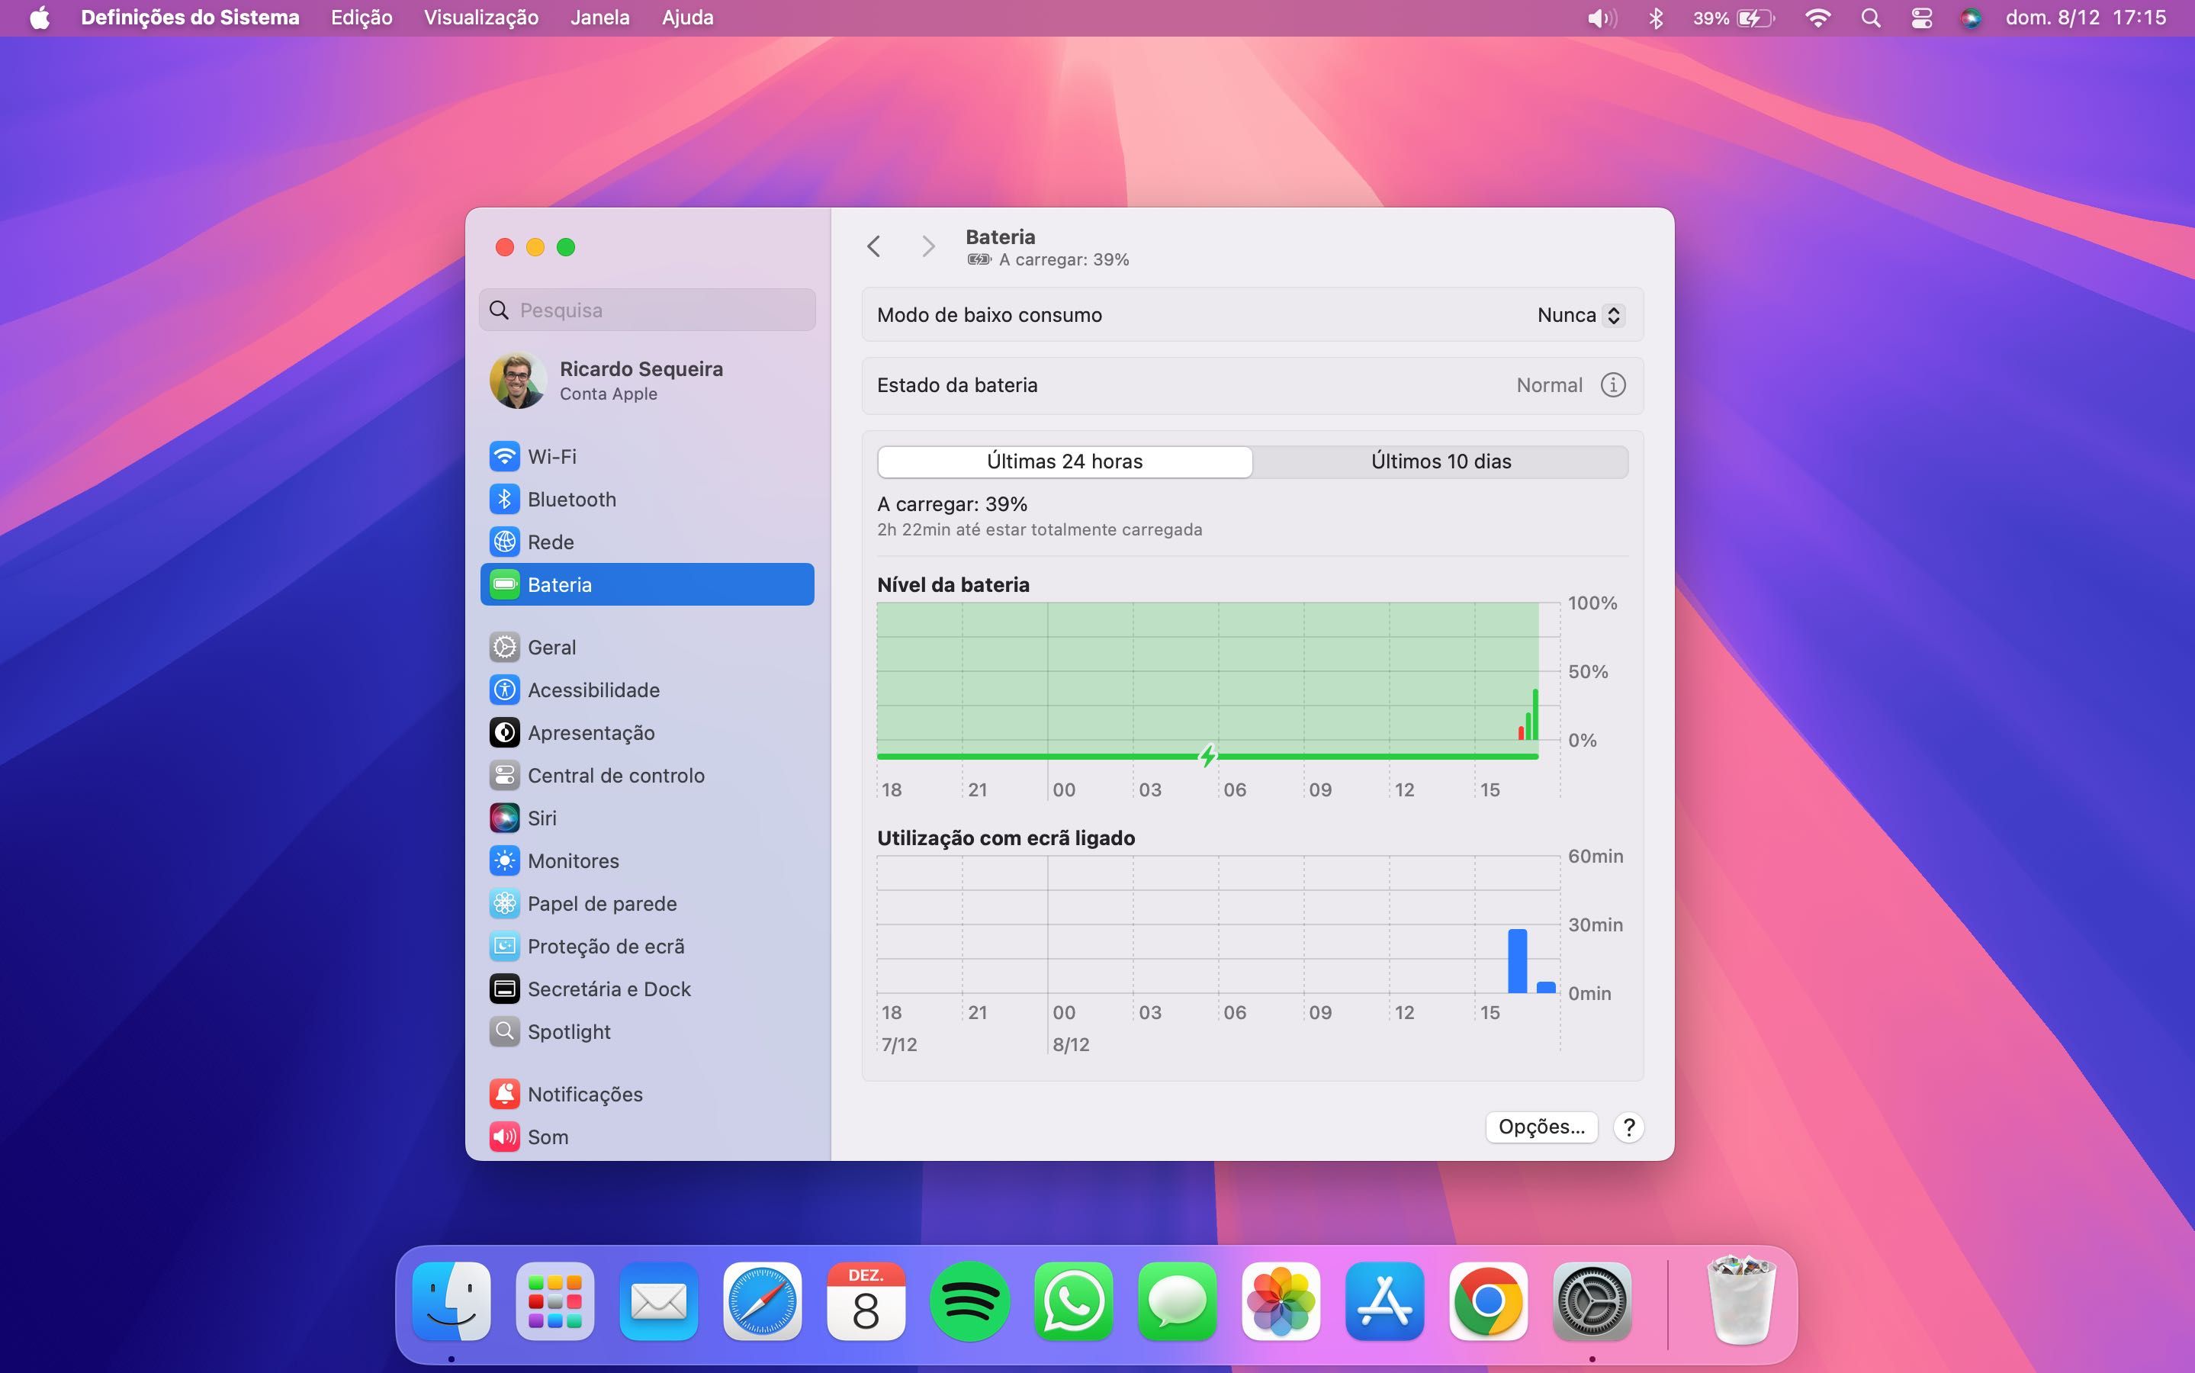The width and height of the screenshot is (2195, 1373).
Task: Select Rede in sidebar
Action: [x=646, y=542]
